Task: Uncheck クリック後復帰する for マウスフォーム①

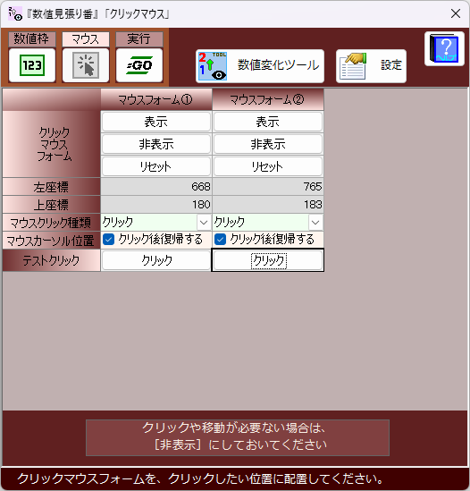Action: 109,240
